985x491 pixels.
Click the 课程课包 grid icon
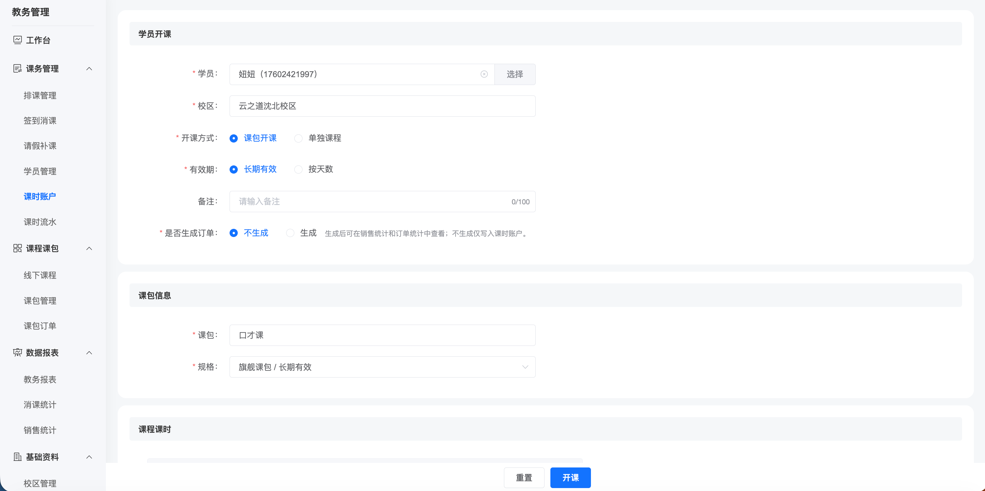pyautogui.click(x=17, y=248)
